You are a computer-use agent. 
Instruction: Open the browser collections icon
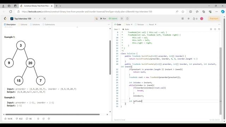coord(203,12)
